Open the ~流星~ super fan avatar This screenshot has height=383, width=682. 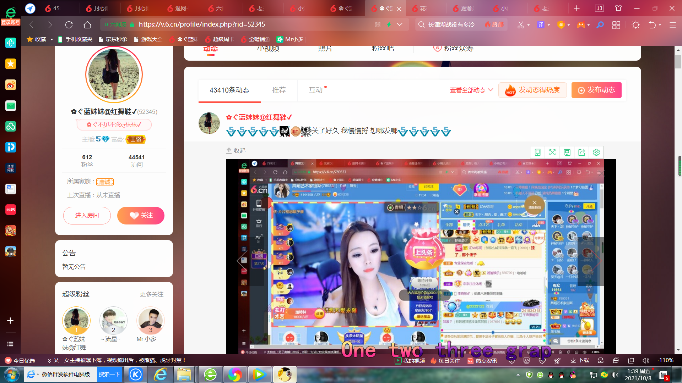[113, 321]
